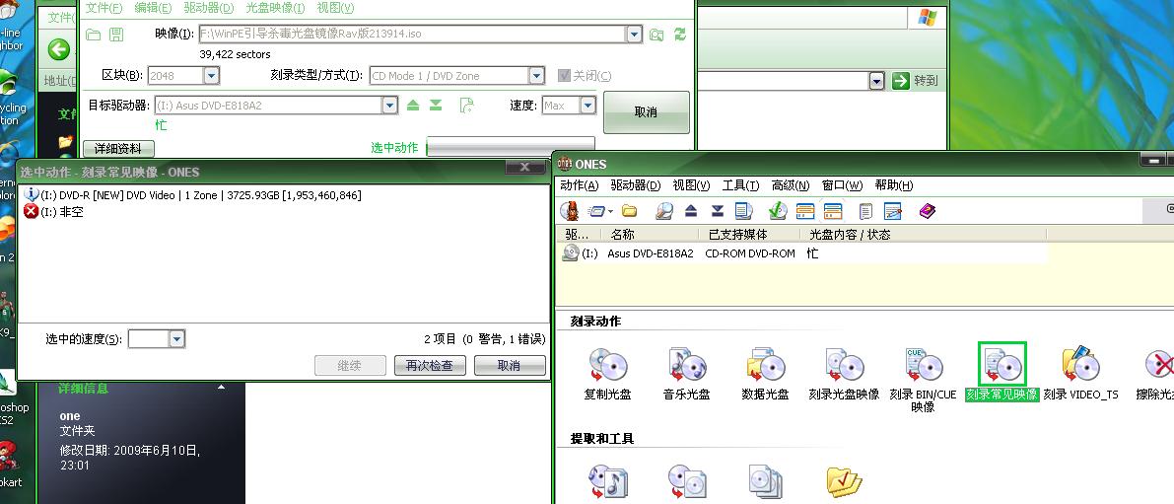Select the 复制光盘 burn action
1174x504 pixels.
pos(607,374)
